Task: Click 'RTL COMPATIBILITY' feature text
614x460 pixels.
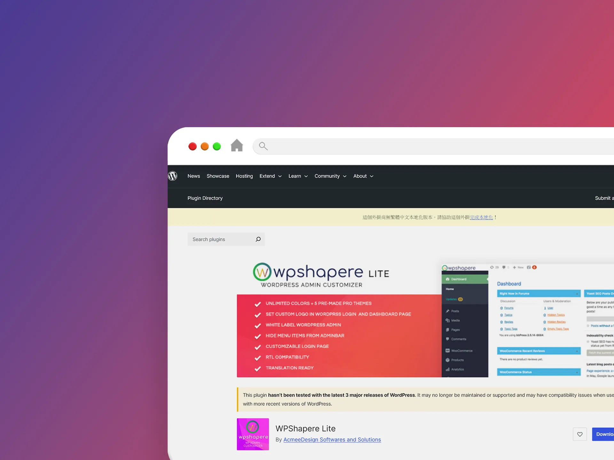Action: (x=287, y=357)
